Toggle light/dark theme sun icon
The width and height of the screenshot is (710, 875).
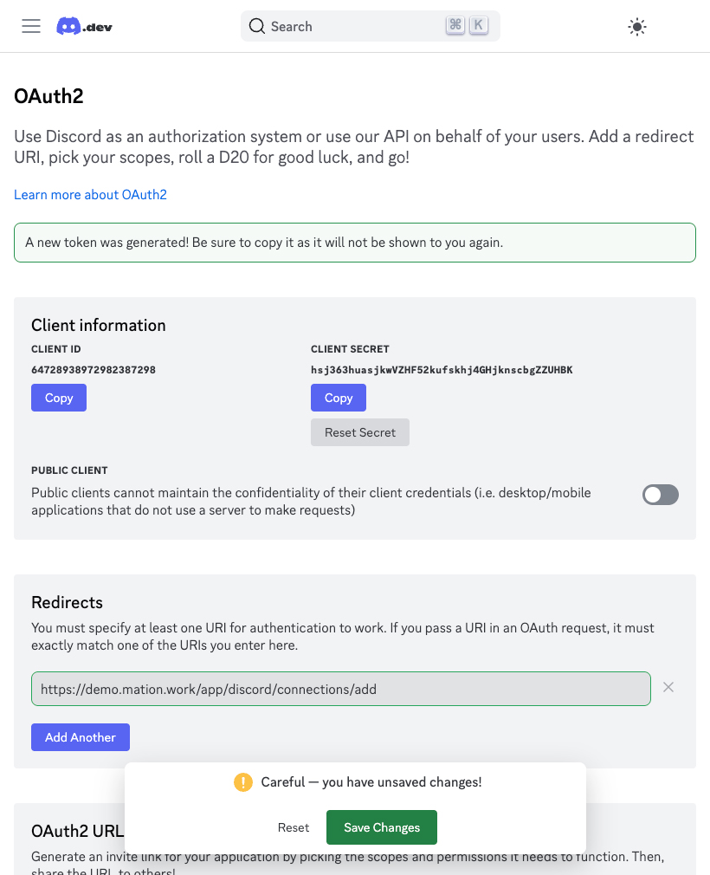click(637, 27)
